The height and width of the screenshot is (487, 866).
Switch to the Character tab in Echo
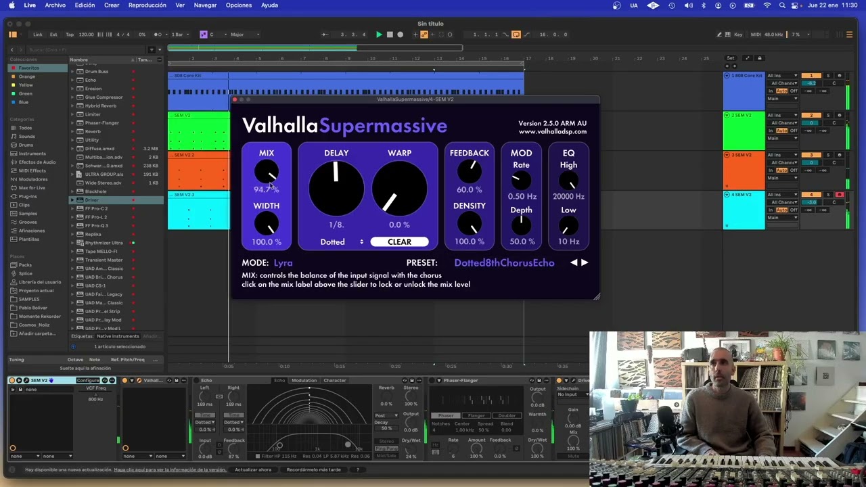334,381
